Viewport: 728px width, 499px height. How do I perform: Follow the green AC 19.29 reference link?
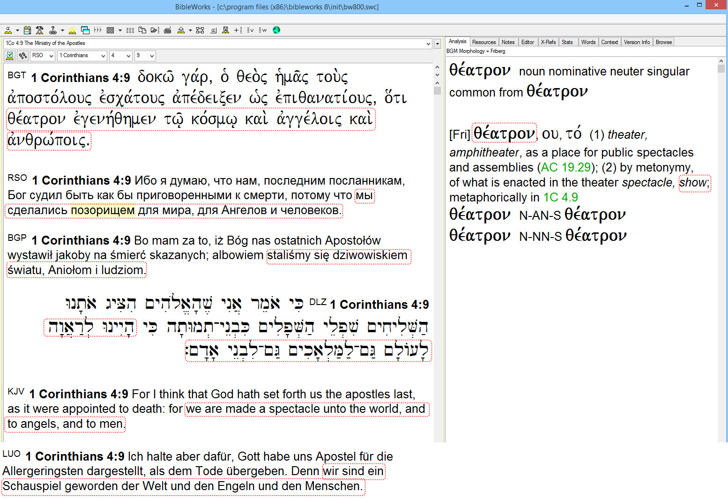pos(566,167)
